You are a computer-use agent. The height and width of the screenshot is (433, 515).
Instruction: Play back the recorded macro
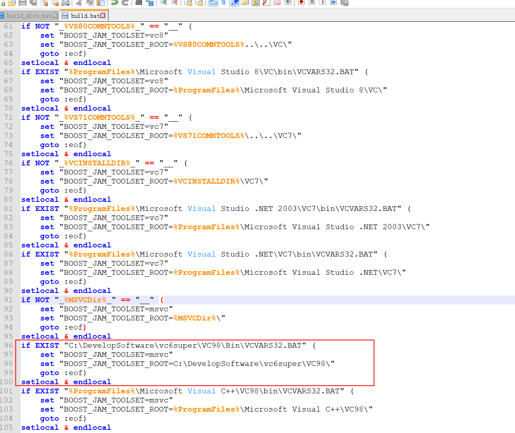[323, 2]
